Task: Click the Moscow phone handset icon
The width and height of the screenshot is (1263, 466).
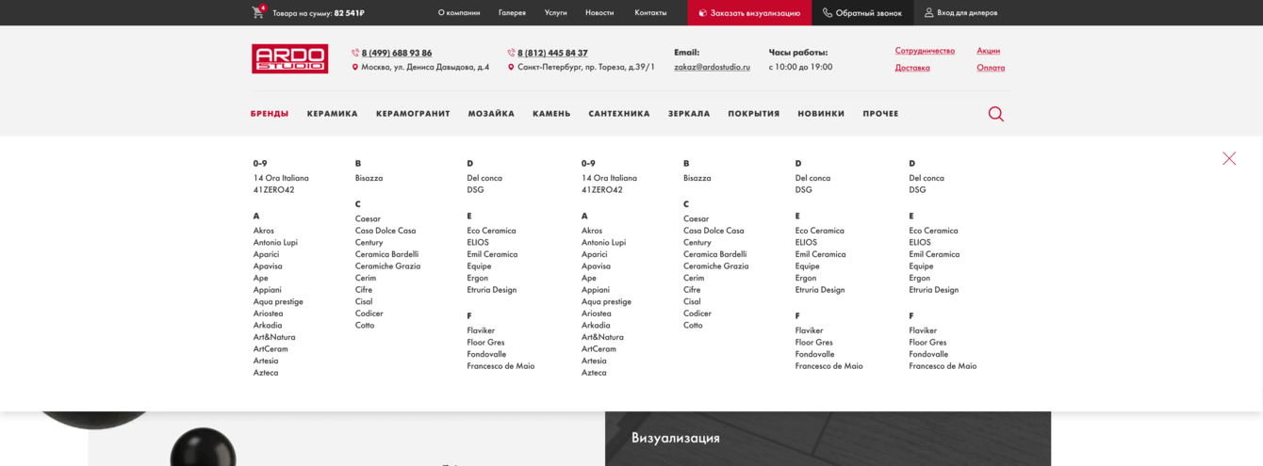Action: [x=355, y=53]
